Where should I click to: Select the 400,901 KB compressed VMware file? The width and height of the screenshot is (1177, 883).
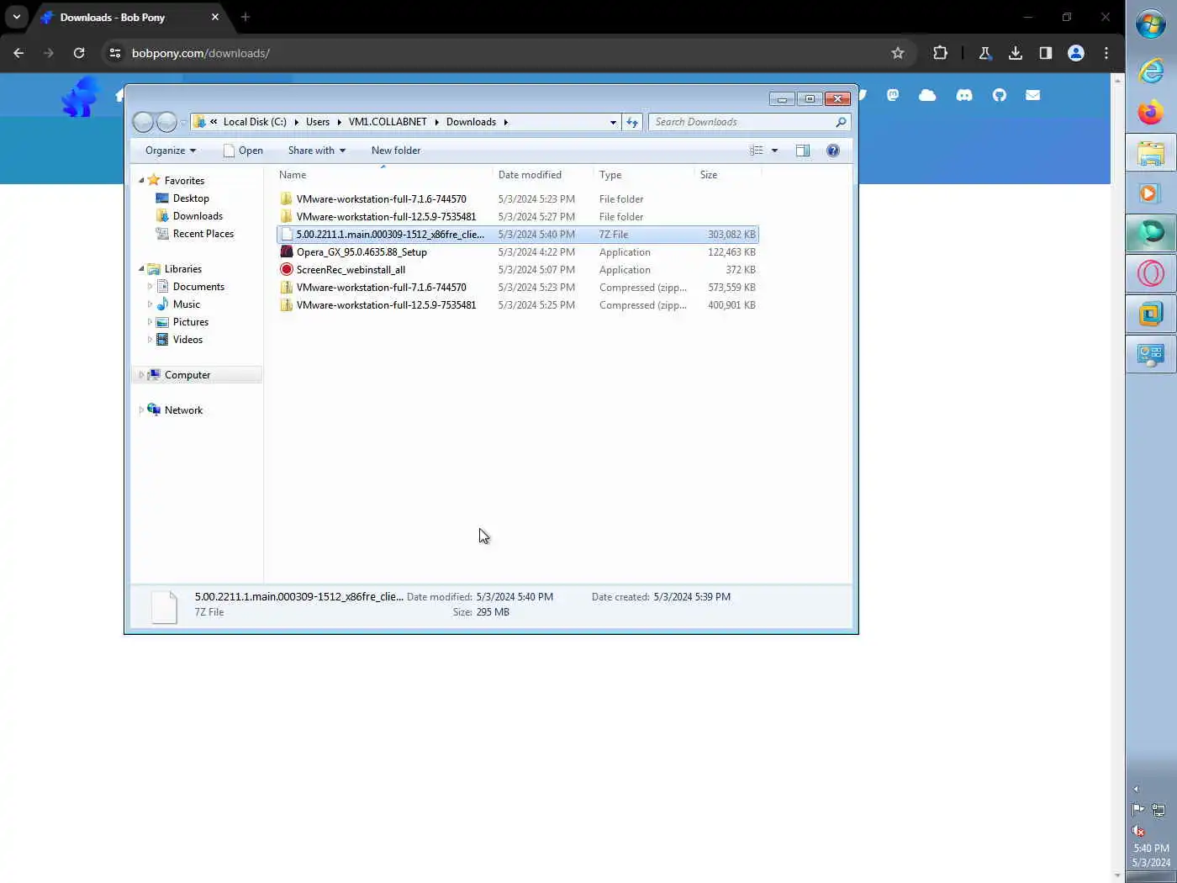tap(517, 305)
